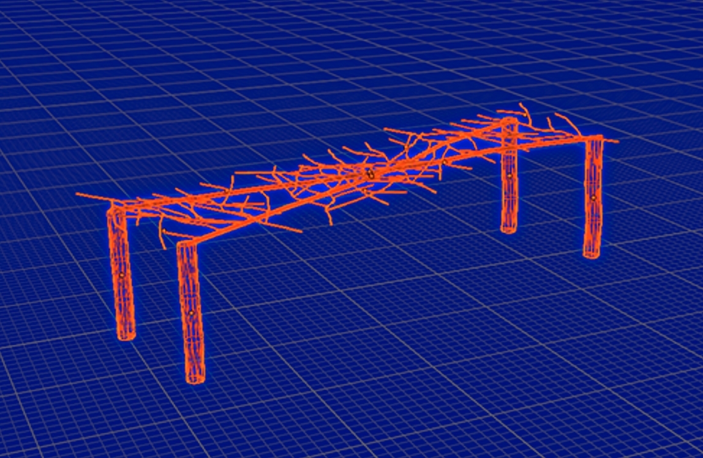This screenshot has width=703, height=458.
Task: Click the origin dot at the branch canopy center
Action: coord(370,175)
